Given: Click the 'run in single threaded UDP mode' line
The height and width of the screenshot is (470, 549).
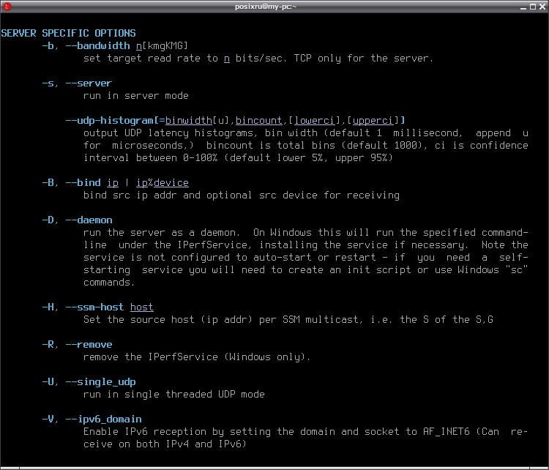Looking at the screenshot, I should tap(174, 395).
